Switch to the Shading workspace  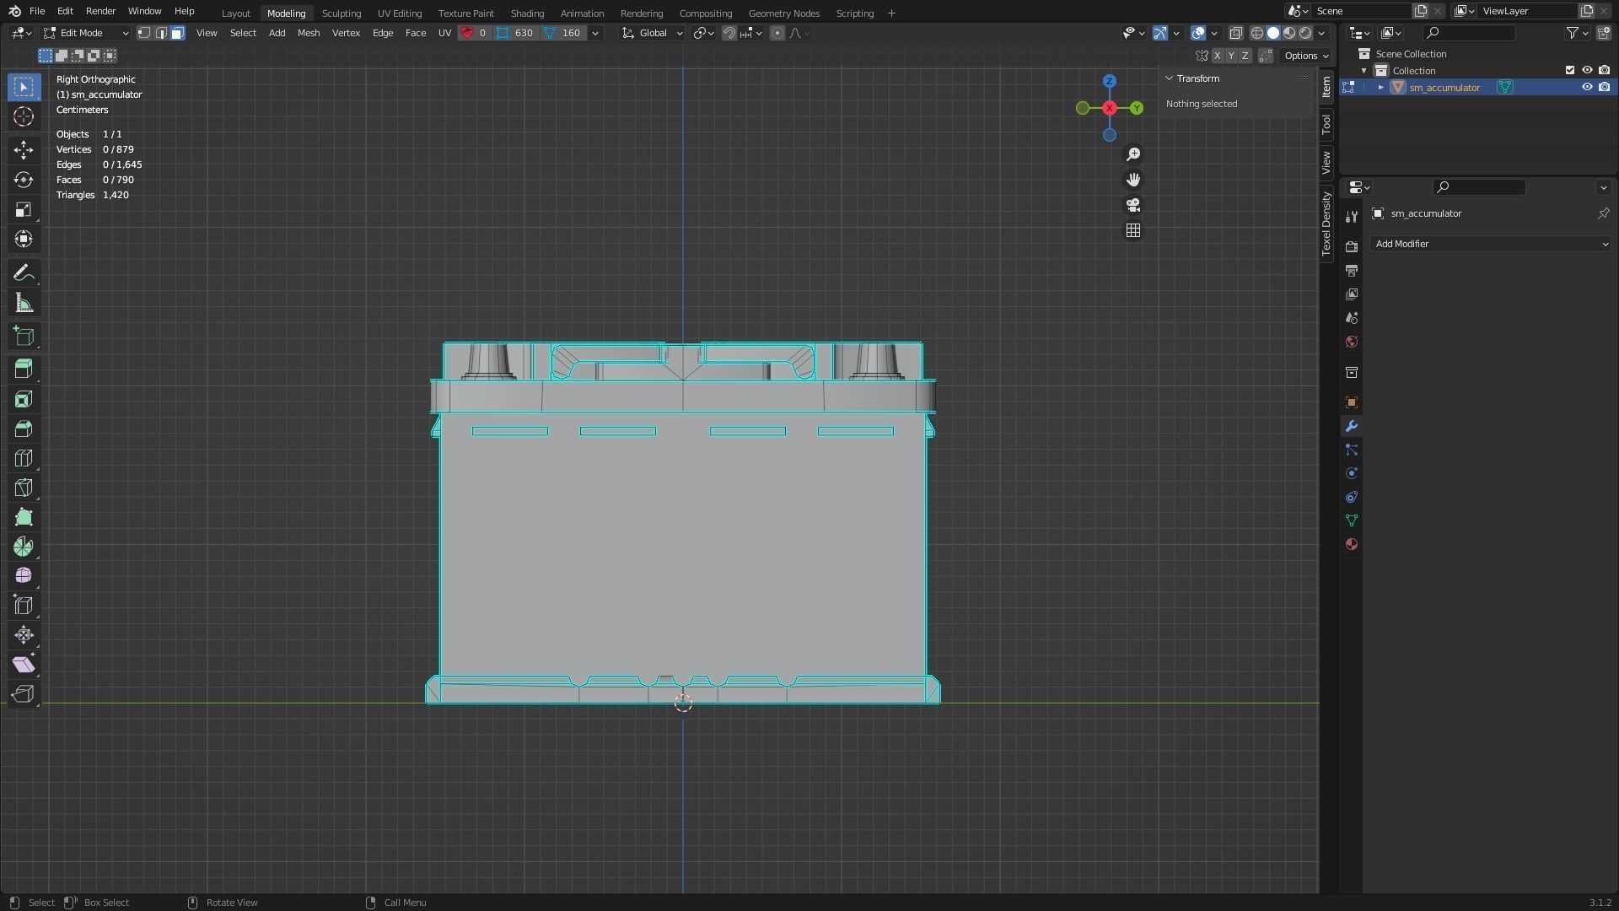point(527,13)
